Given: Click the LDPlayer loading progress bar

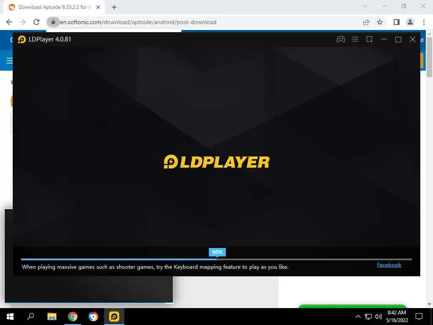Looking at the screenshot, I should tap(216, 259).
